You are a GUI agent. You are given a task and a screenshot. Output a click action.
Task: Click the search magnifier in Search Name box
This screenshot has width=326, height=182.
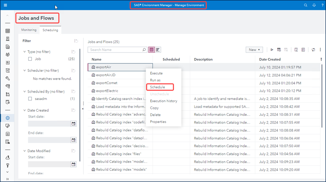click(x=144, y=50)
